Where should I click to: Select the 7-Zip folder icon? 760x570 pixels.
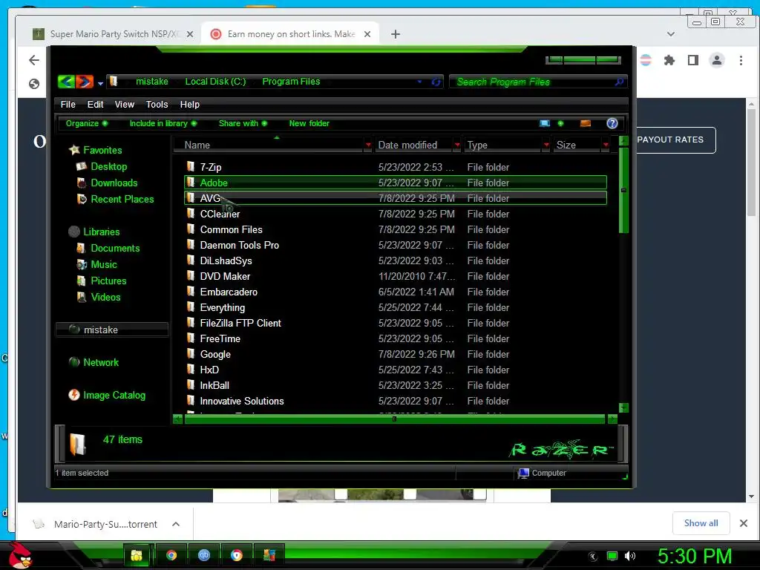[191, 167]
